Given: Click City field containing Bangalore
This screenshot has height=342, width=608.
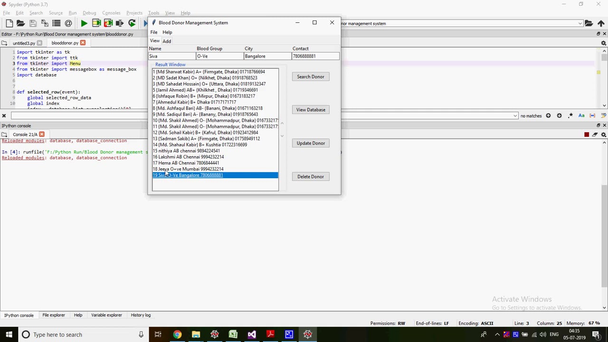Looking at the screenshot, I should 268,56.
